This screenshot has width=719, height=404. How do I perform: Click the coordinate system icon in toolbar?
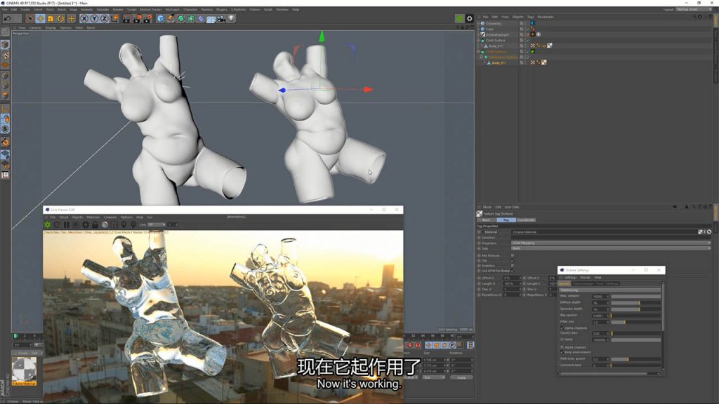point(114,19)
